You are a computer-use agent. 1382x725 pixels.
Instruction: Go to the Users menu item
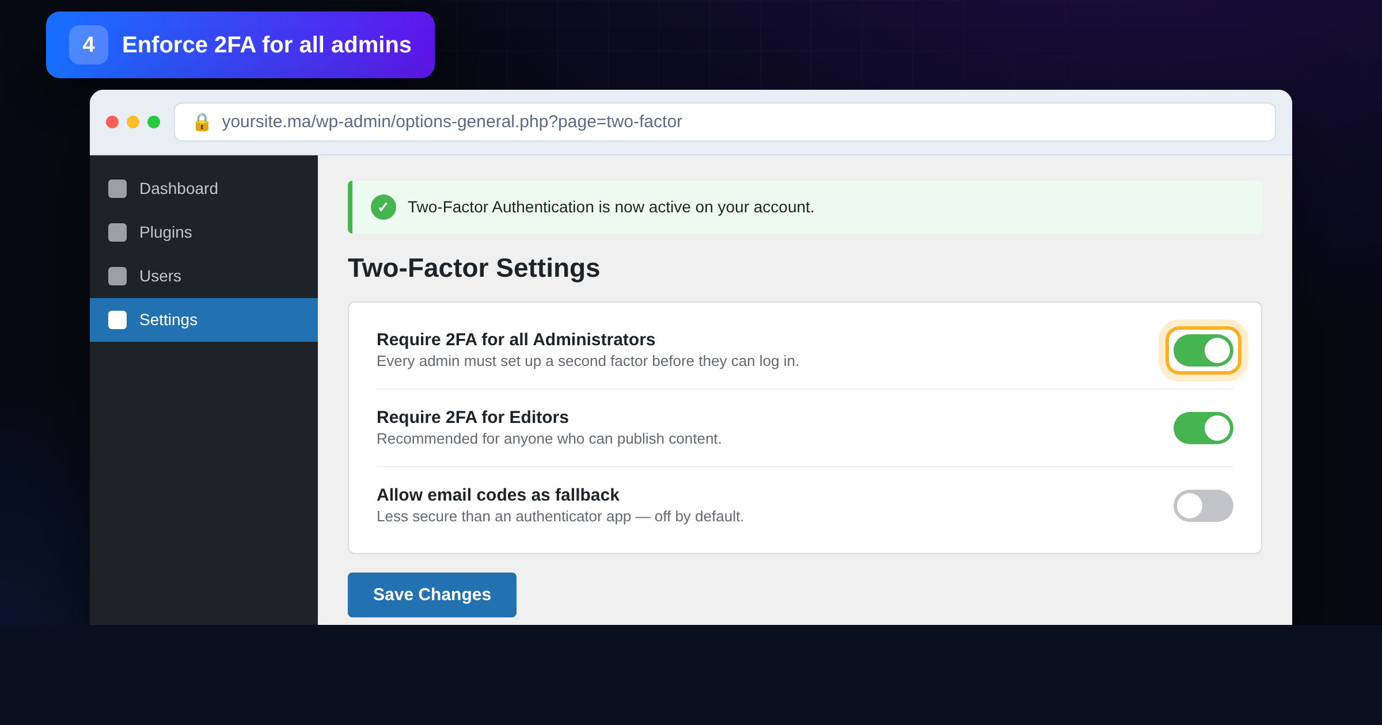[x=204, y=276]
